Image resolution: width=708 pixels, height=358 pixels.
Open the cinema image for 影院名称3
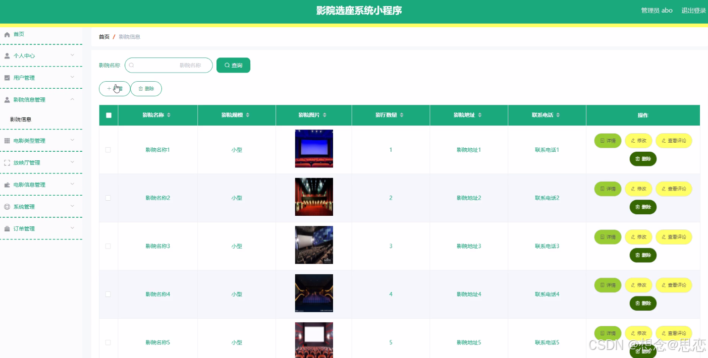tap(314, 245)
